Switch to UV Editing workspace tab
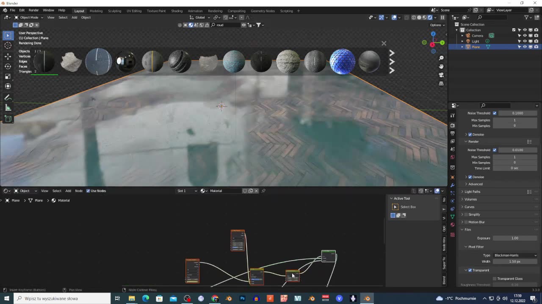 (x=134, y=11)
